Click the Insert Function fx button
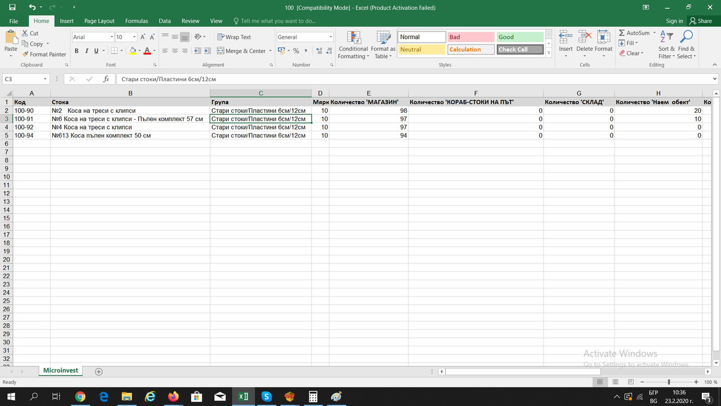This screenshot has height=406, width=721. tap(106, 80)
